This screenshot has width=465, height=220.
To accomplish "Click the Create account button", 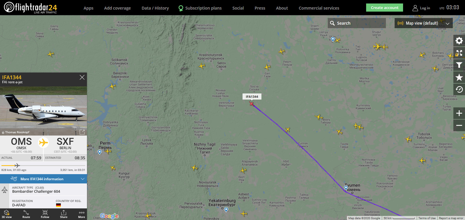I will click(x=384, y=8).
